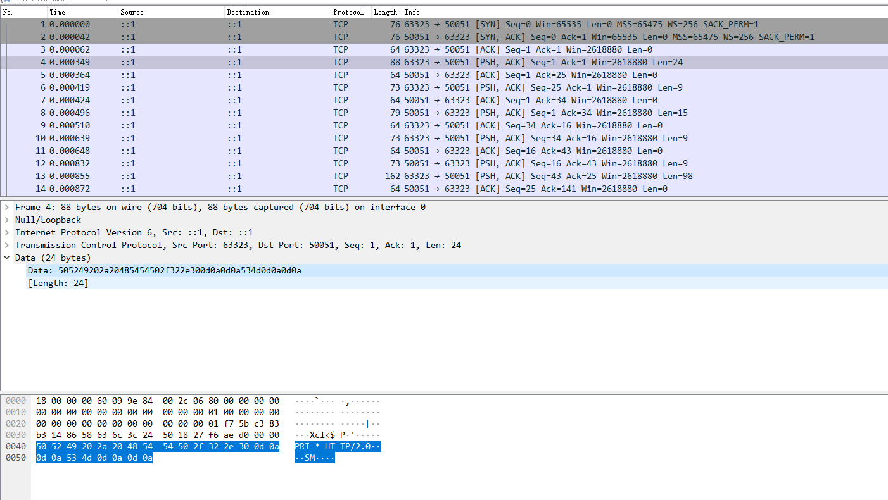The height and width of the screenshot is (500, 888).
Task: Click the blue filter bookmark icon
Action: 7,2
